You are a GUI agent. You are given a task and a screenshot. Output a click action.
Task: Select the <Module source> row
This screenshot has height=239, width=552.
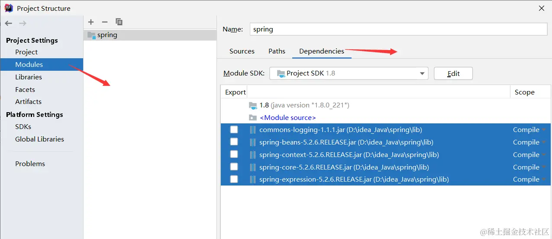click(x=386, y=117)
